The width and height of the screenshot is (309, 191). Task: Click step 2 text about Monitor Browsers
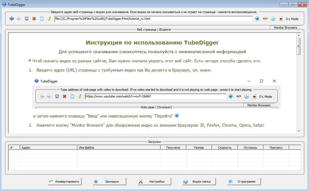(150, 125)
